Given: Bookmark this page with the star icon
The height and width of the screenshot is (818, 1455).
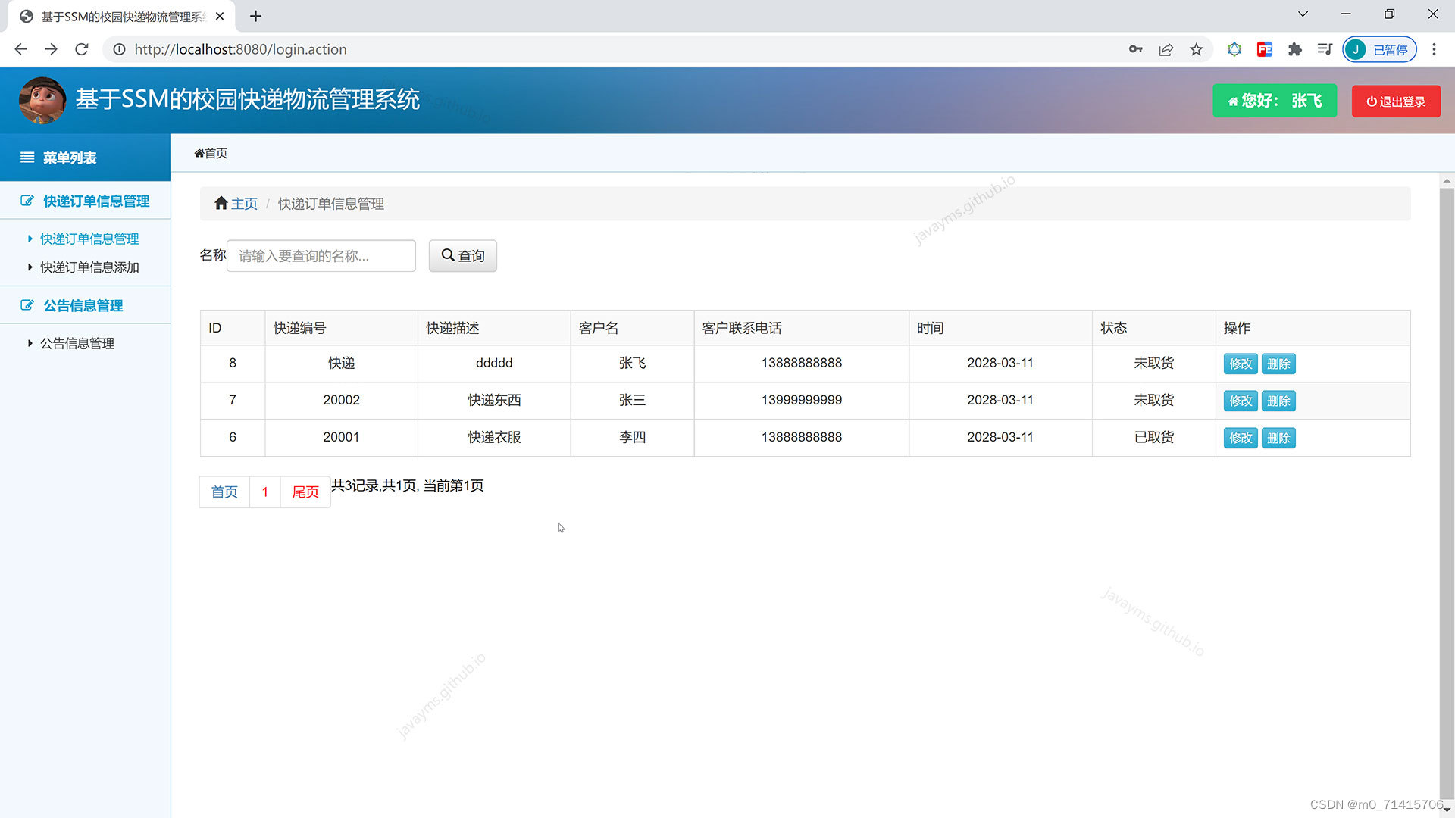Looking at the screenshot, I should click(1196, 49).
